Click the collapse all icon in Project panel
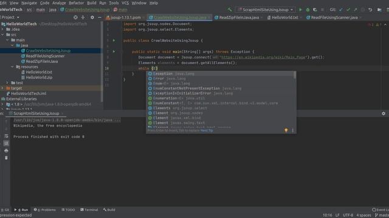This screenshot has width=389, height=218. tap(83, 18)
